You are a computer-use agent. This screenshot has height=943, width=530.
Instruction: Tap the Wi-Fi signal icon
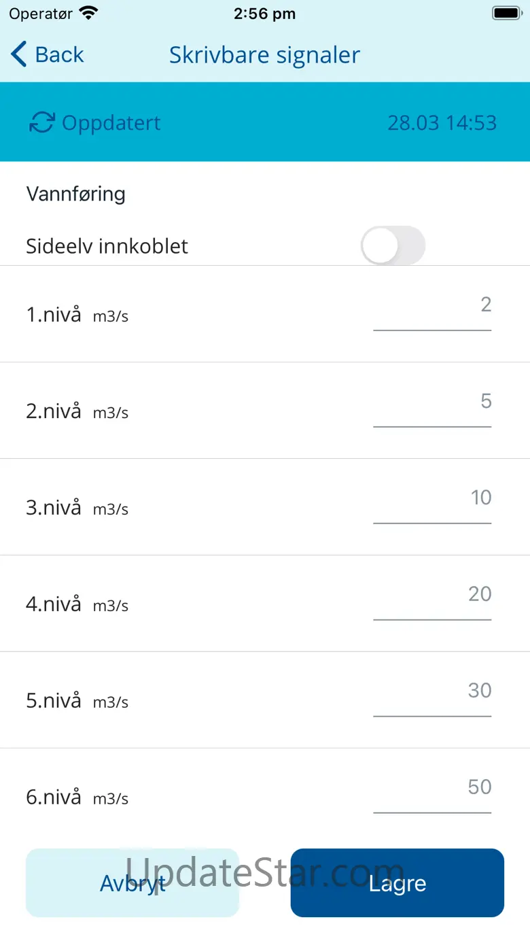(88, 13)
